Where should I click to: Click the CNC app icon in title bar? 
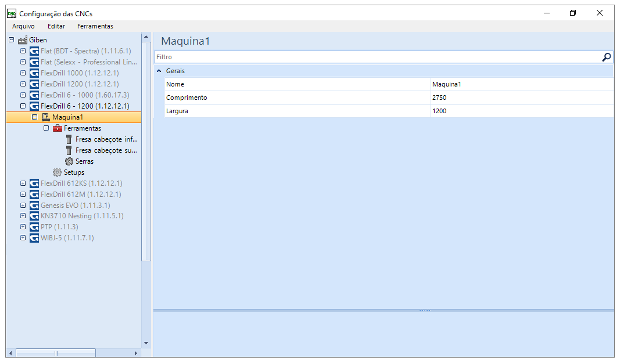click(12, 13)
